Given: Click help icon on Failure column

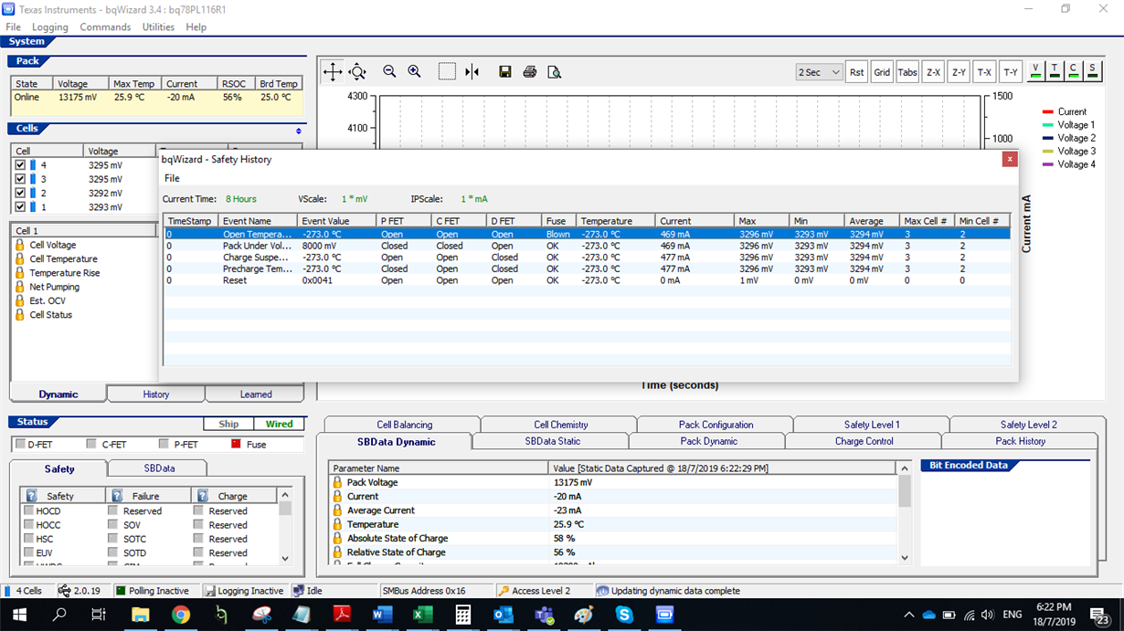Looking at the screenshot, I should coord(116,496).
